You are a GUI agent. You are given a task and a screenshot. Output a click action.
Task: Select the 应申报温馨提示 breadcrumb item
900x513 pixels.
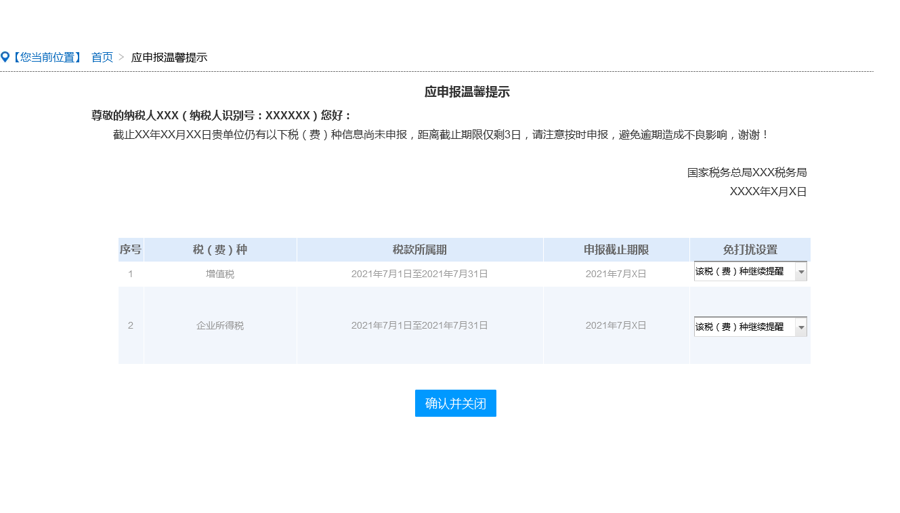coord(169,58)
